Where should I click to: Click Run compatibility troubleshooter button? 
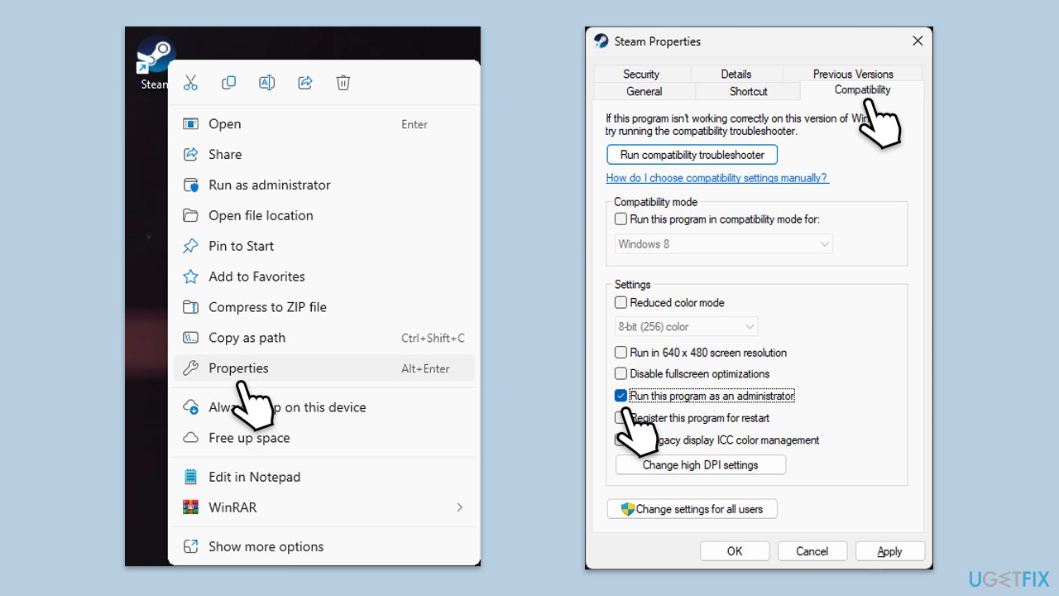pyautogui.click(x=692, y=155)
